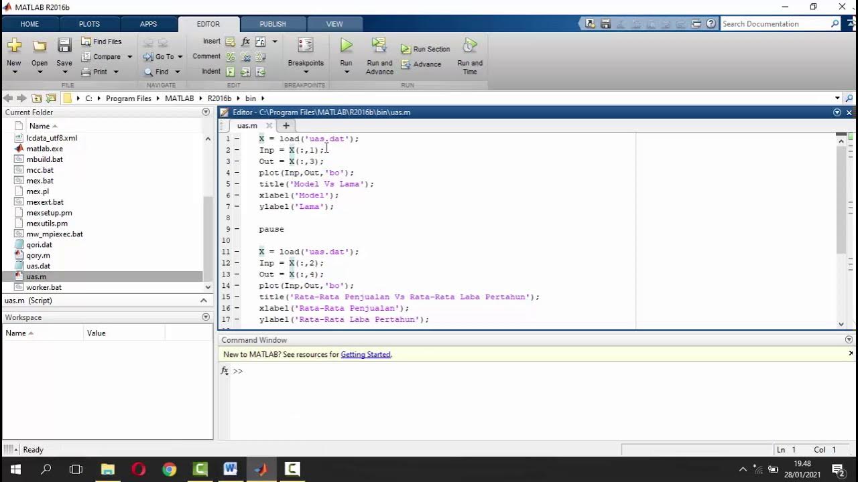858x482 pixels.
Task: Open the Breakpoints dropdown arrow
Action: 306,72
